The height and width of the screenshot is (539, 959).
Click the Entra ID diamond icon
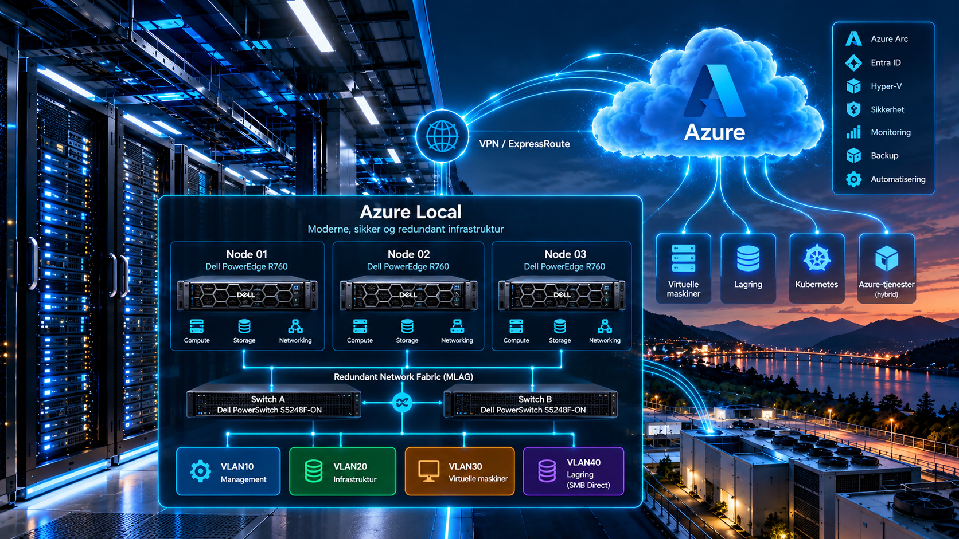(853, 62)
